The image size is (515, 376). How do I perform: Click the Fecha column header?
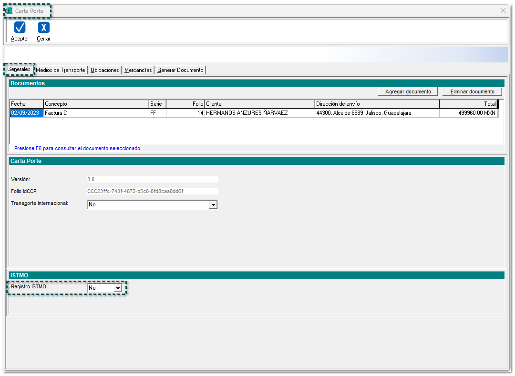(27, 104)
